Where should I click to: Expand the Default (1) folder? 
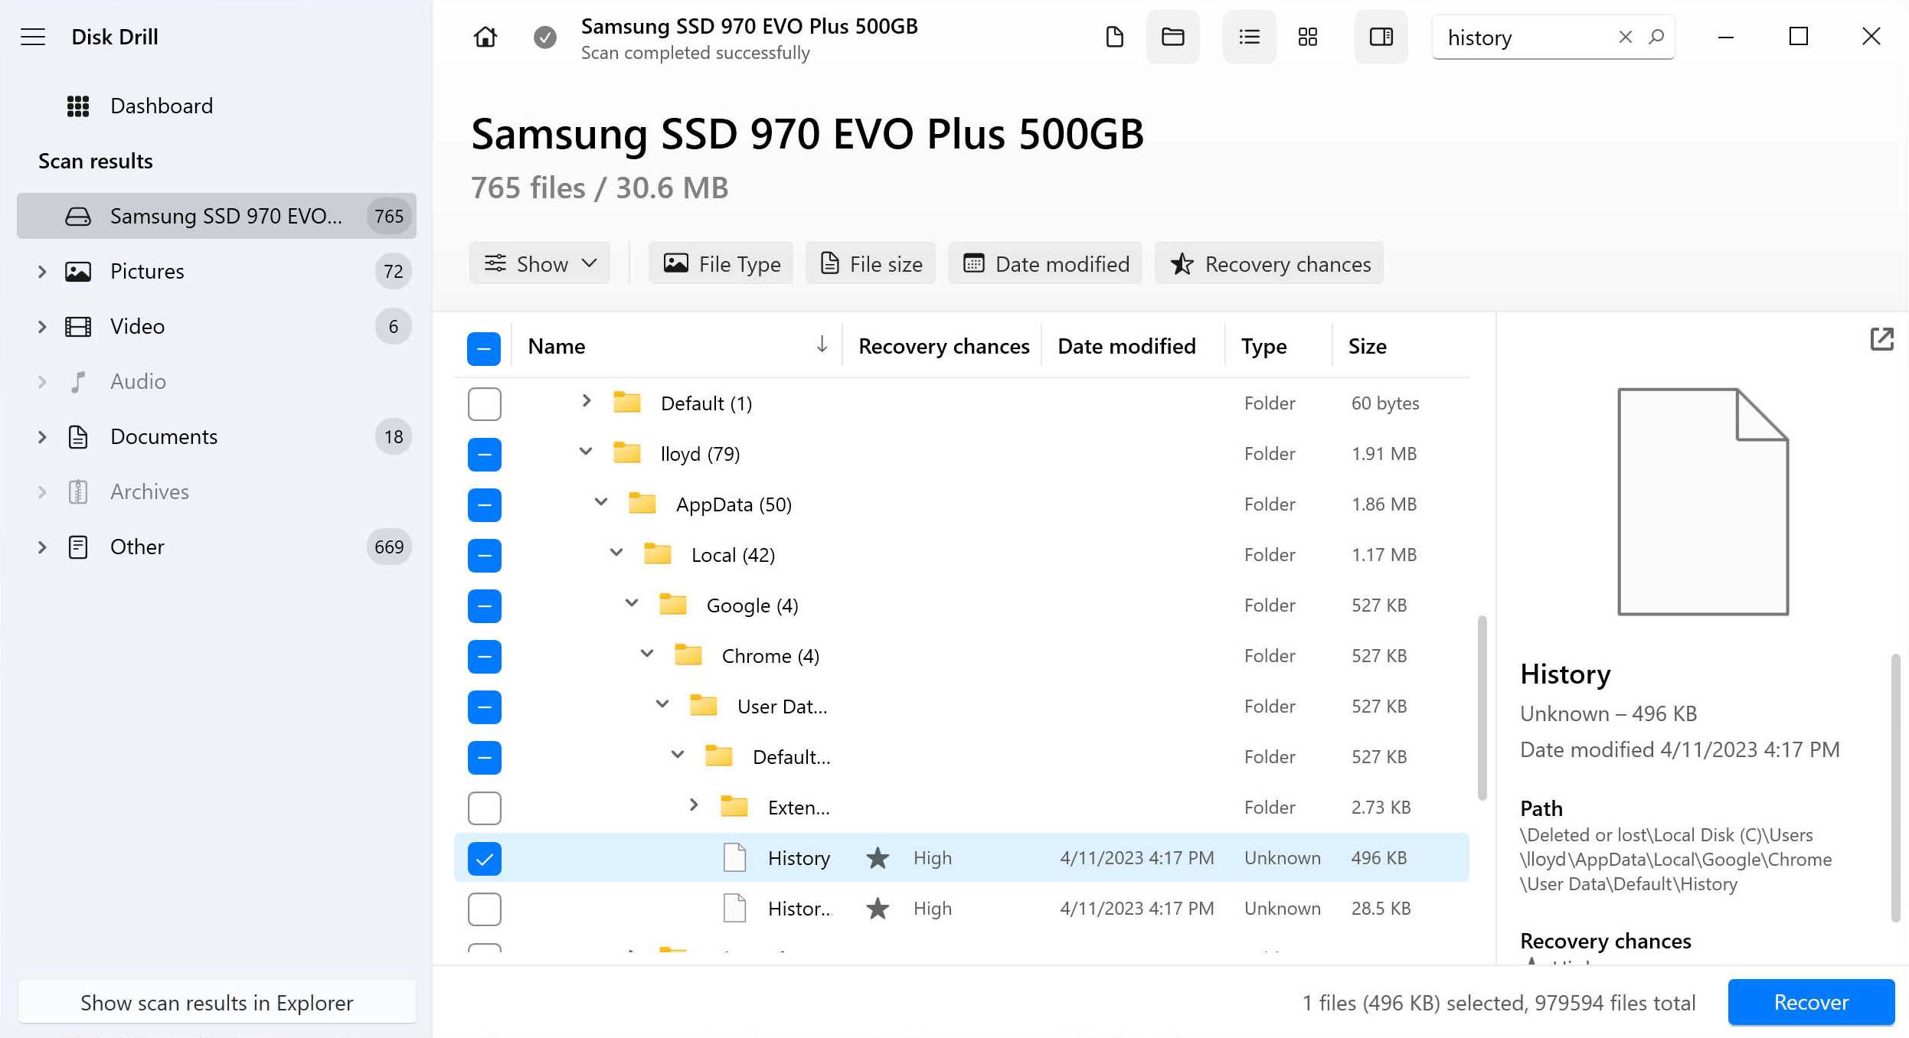[586, 401]
